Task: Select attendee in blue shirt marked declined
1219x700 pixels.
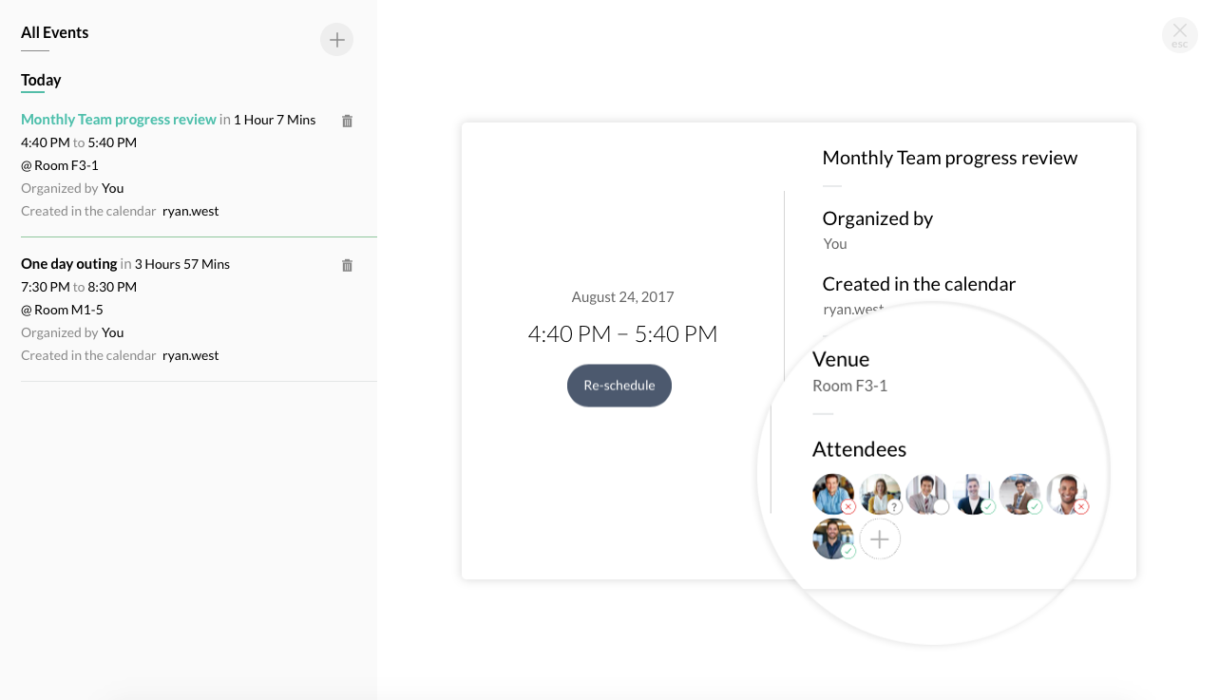Action: coord(833,494)
